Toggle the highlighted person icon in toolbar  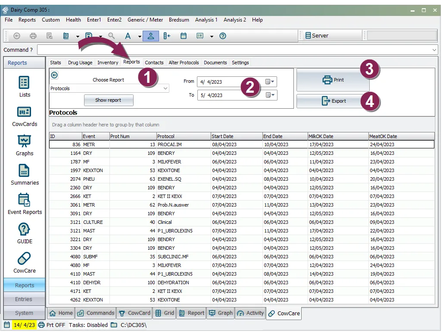151,36
